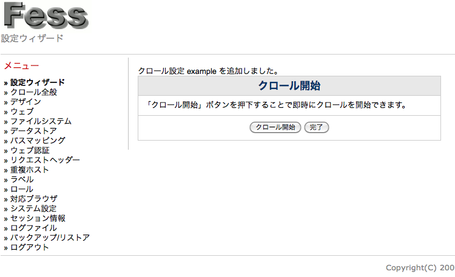Open 設定ウィザード in the menu

[38, 82]
